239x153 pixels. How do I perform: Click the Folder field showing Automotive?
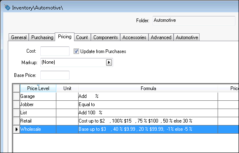[x=194, y=21]
